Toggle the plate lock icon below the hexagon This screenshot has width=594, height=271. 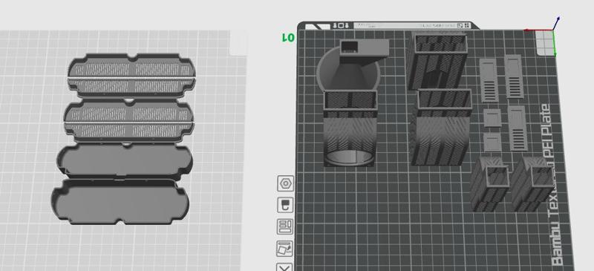pyautogui.click(x=285, y=205)
